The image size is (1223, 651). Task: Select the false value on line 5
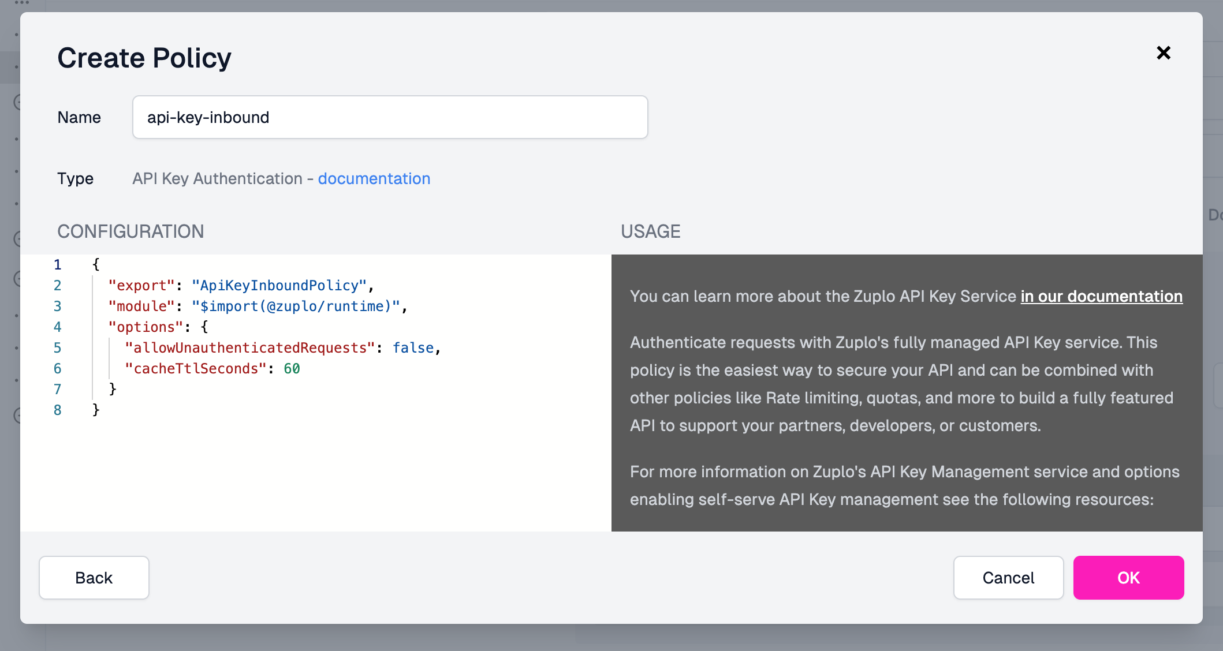(x=413, y=348)
